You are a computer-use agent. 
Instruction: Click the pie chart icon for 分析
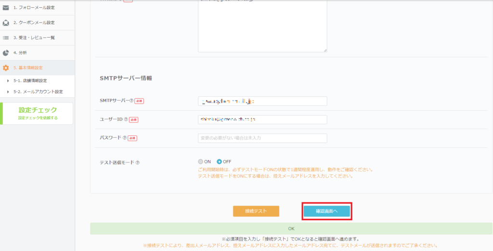point(6,53)
